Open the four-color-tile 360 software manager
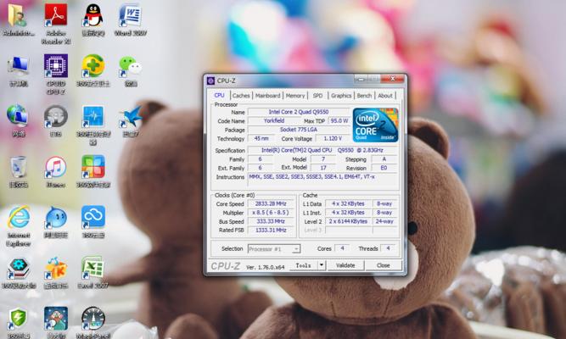Screen dimensions: 566x339 93,167
